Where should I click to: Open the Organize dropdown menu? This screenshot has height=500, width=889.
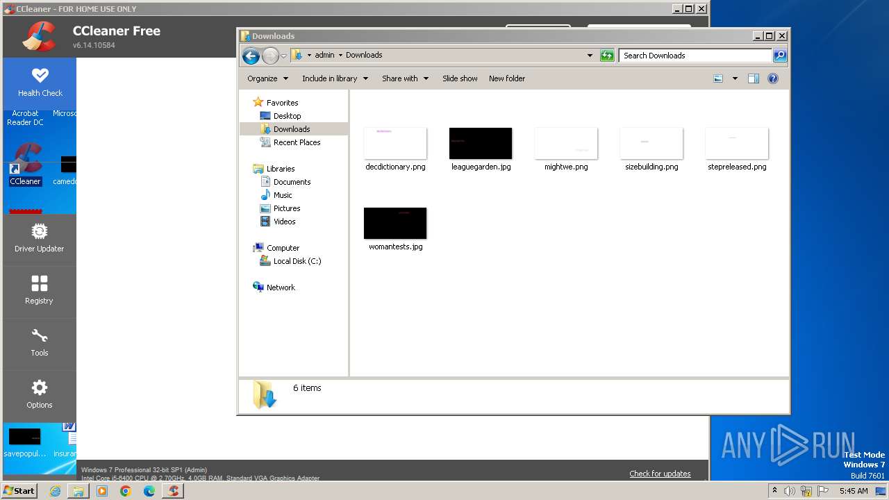point(267,78)
